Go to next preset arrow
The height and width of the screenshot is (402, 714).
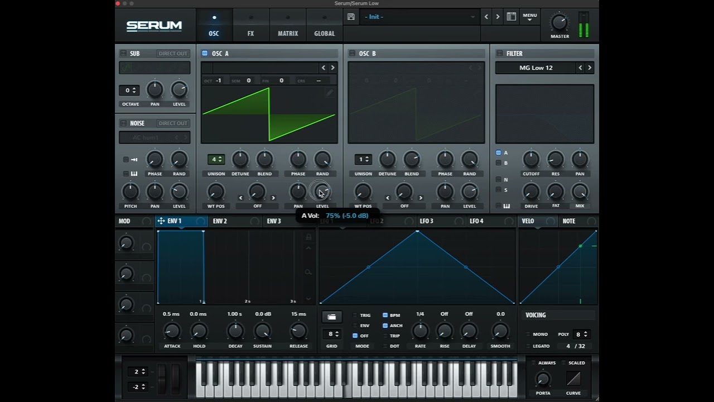tap(498, 17)
